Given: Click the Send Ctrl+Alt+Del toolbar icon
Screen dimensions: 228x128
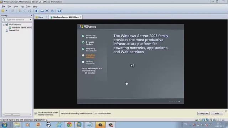Looking at the screenshot, I should [13, 11].
